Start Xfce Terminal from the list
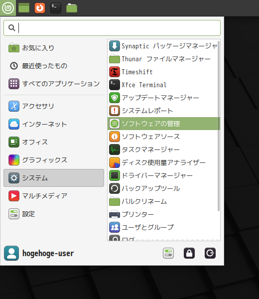Screen dimensions: 259x299 click(163, 85)
